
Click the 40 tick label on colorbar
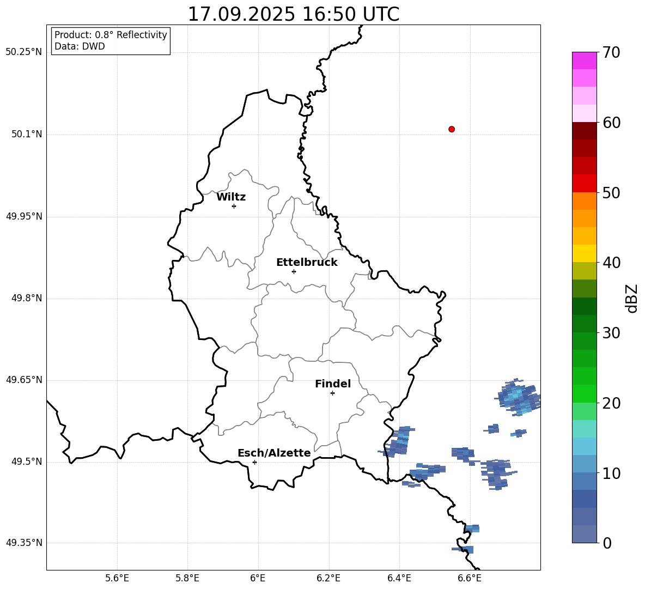point(611,263)
